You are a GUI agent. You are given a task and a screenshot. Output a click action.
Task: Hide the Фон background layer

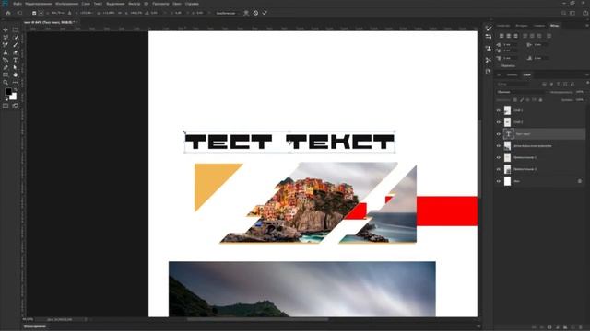point(499,181)
